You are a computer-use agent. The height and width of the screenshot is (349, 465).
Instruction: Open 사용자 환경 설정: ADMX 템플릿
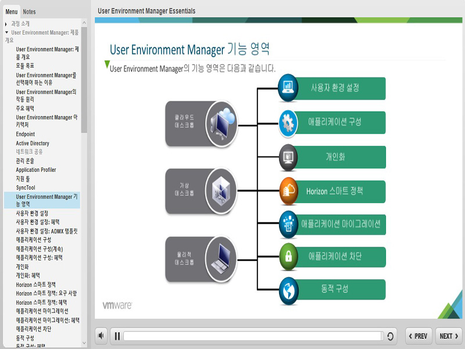[x=47, y=231]
